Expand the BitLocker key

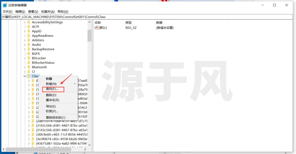tap(25, 58)
